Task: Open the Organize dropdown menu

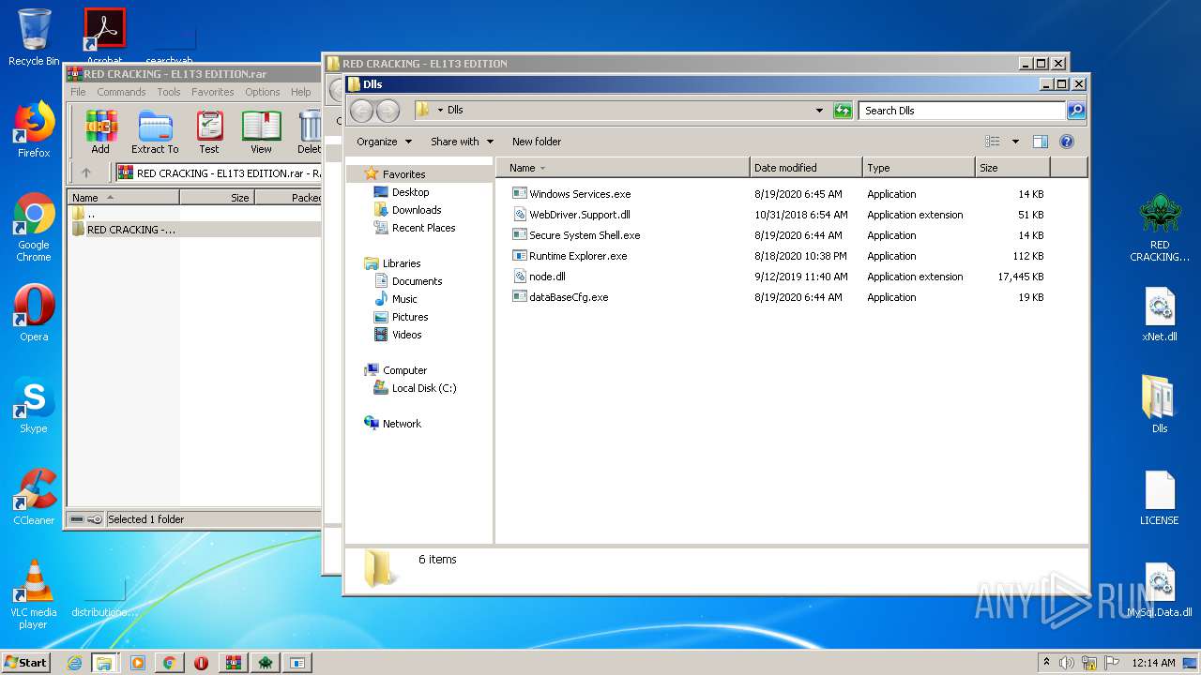Action: (x=384, y=142)
